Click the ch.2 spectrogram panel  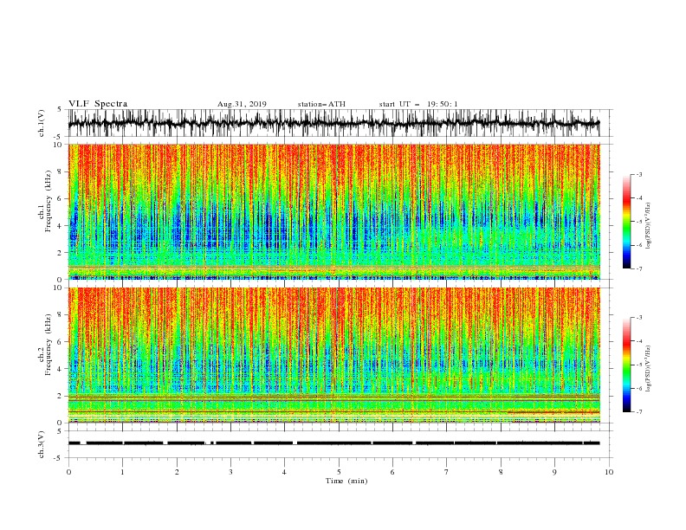click(333, 355)
